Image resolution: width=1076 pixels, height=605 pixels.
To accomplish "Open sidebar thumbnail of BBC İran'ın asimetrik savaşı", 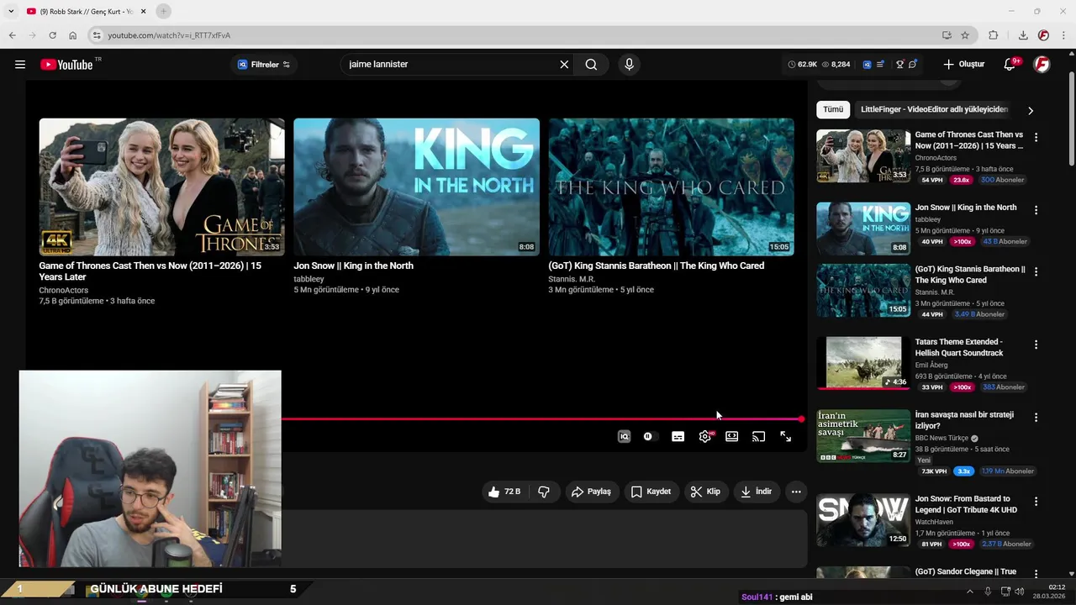I will [x=863, y=436].
